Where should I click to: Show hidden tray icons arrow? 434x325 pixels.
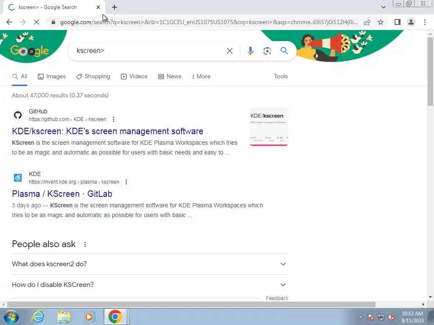[360, 317]
